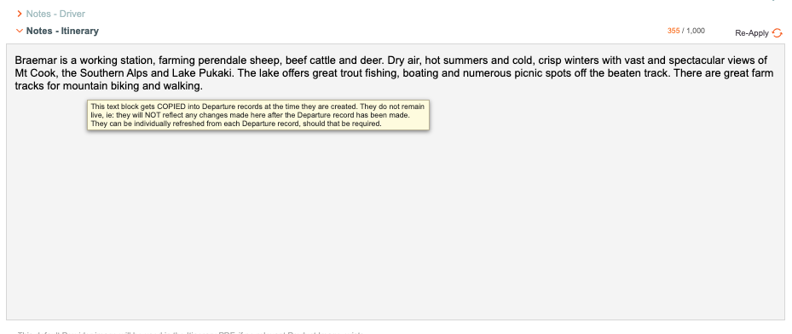Click the word Pukaki in the itinerary notes
This screenshot has height=334, width=792.
pyautogui.click(x=214, y=73)
